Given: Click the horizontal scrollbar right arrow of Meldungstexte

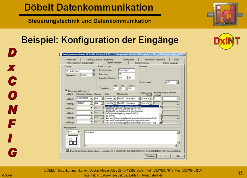Looking at the screenshot, I should [175, 145].
